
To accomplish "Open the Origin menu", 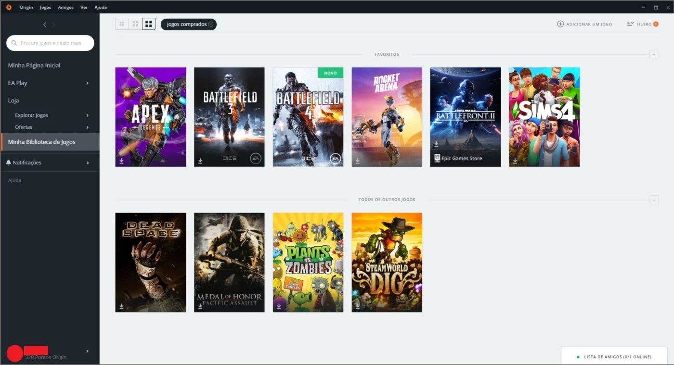I will 26,7.
